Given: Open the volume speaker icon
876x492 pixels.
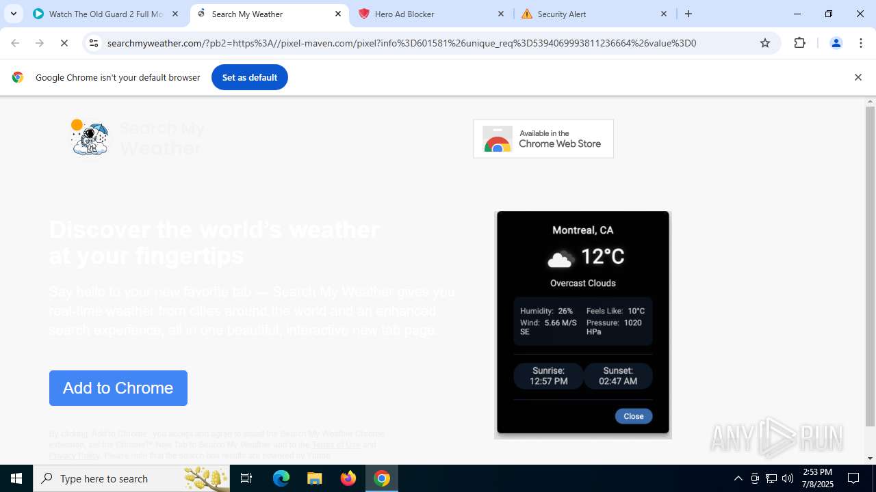Looking at the screenshot, I should point(788,478).
